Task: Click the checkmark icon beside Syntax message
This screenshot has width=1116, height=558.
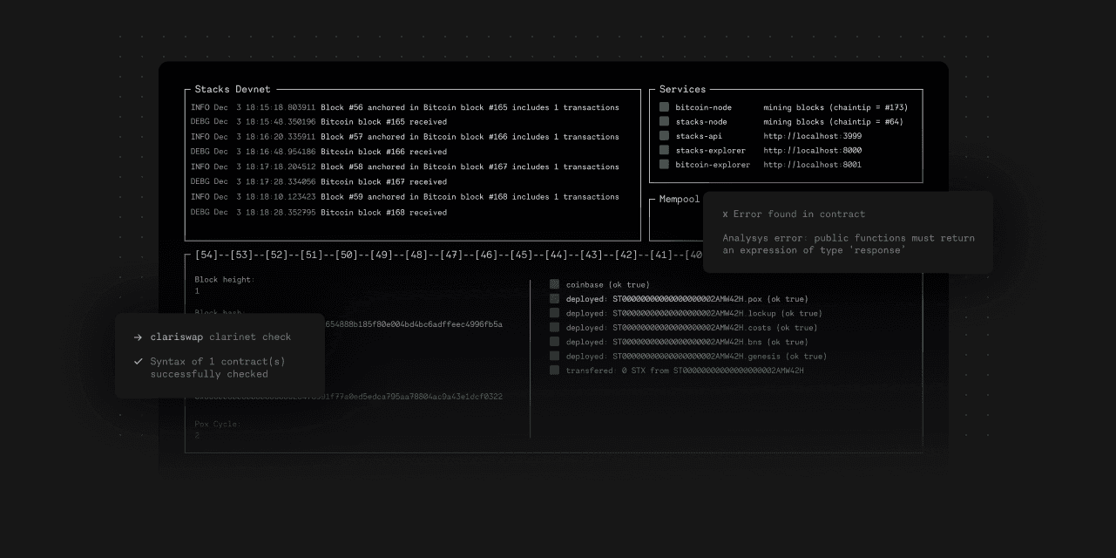Action: pyautogui.click(x=138, y=361)
